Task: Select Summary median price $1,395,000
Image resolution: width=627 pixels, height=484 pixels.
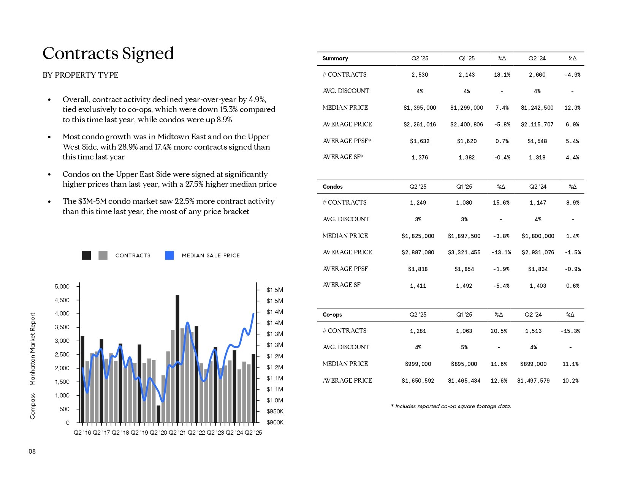Action: (420, 108)
